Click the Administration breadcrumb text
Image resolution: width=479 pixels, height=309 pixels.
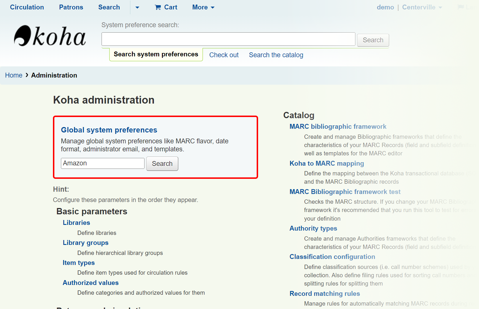pos(54,75)
